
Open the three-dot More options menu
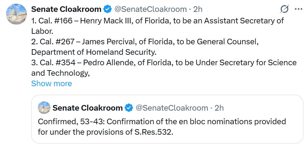coord(298,9)
